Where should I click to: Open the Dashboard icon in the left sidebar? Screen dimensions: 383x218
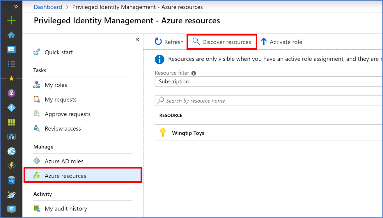point(11,49)
